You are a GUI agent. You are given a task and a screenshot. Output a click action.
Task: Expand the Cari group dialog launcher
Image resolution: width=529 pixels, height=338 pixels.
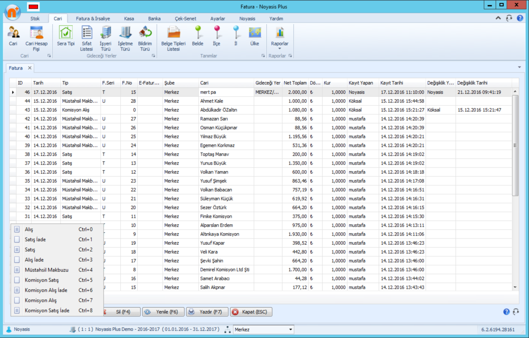[49, 56]
